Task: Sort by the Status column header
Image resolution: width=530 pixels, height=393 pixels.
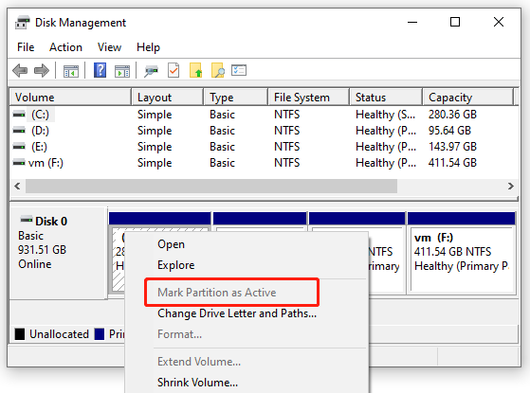Action: coord(386,98)
